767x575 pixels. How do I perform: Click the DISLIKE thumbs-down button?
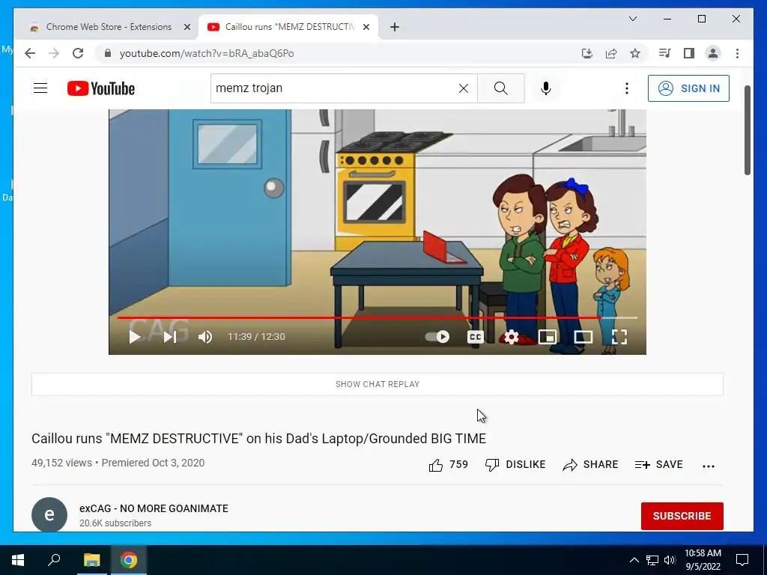(x=515, y=464)
